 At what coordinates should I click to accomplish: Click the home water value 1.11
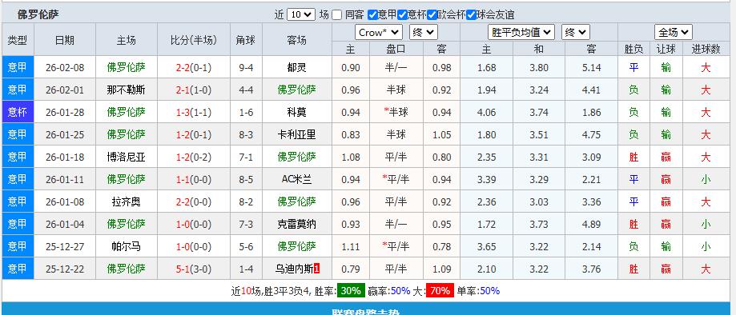351,246
